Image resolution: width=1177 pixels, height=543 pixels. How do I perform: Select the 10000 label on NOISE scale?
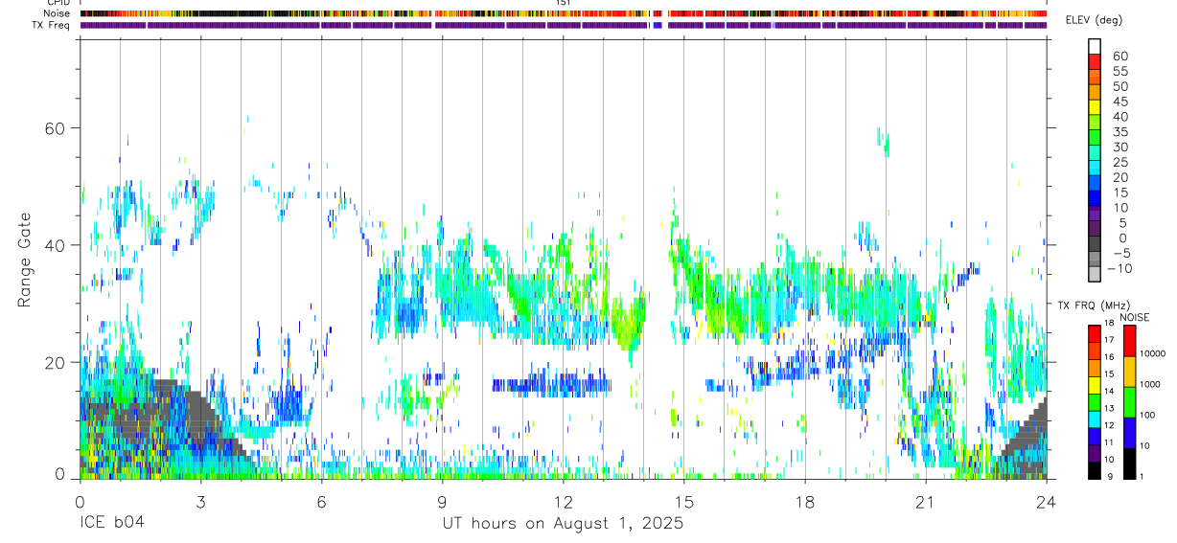pyautogui.click(x=1153, y=354)
